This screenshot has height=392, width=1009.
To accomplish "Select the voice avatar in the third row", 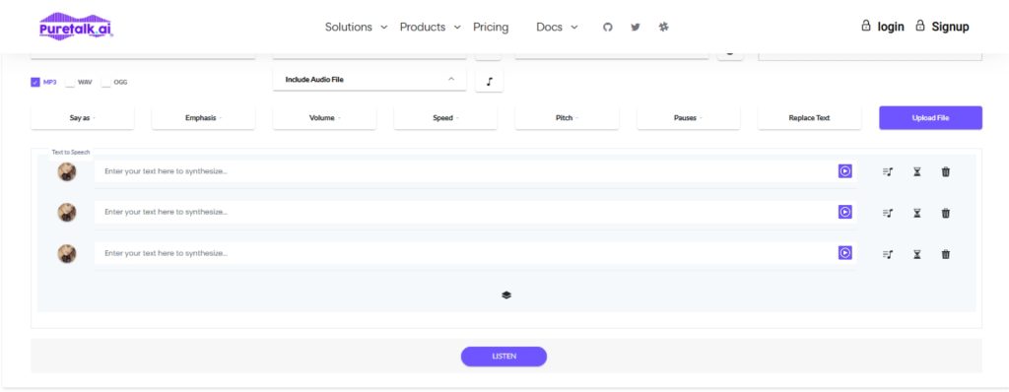I will point(67,253).
